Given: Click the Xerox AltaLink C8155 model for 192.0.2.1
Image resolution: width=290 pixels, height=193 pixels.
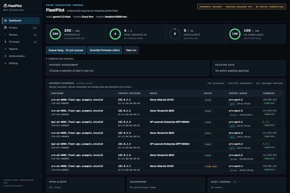Looking at the screenshot, I should point(162,100).
